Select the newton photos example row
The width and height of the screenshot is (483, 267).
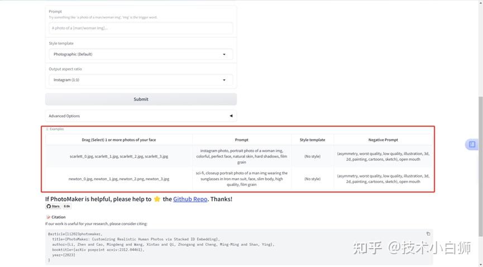(119, 179)
